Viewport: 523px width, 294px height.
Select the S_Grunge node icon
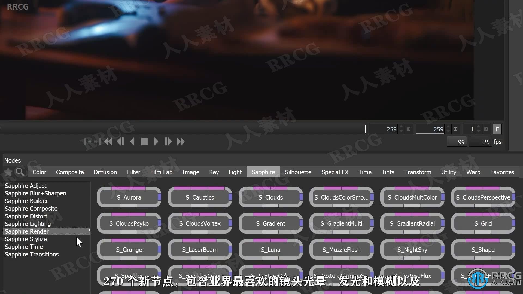[x=129, y=249]
